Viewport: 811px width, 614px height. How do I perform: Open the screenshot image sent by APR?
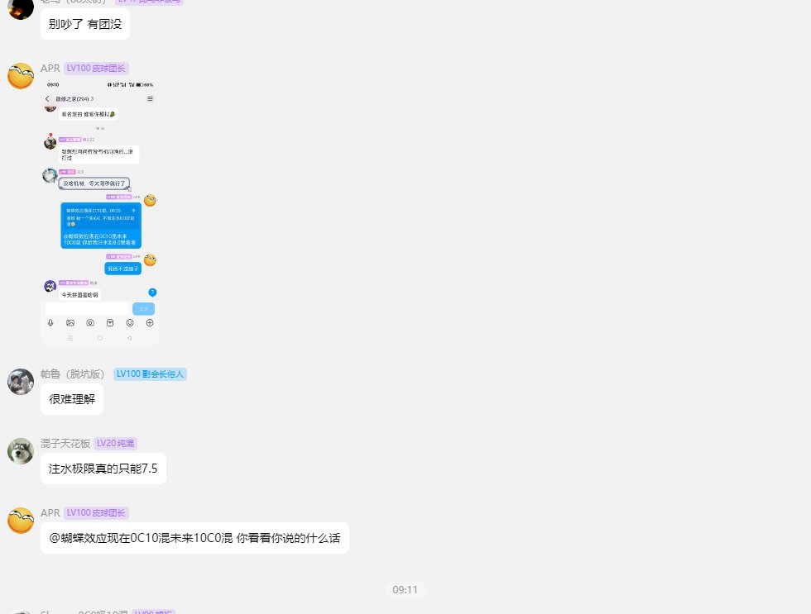pyautogui.click(x=100, y=212)
